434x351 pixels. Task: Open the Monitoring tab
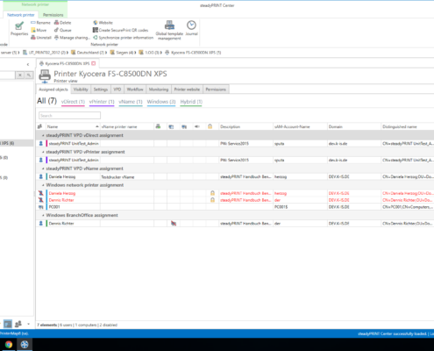point(159,90)
